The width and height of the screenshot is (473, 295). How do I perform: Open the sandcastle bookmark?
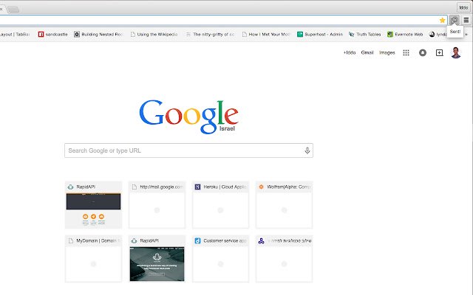52,35
